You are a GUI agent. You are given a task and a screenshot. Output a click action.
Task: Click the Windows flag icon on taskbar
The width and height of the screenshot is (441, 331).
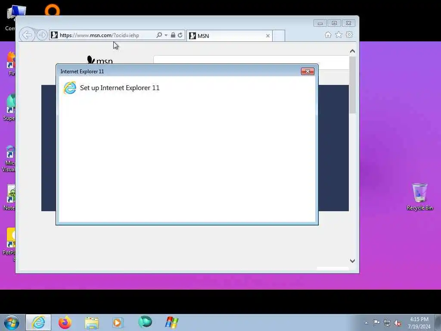[x=171, y=322]
